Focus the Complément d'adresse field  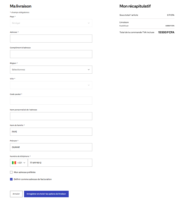click(x=51, y=54)
